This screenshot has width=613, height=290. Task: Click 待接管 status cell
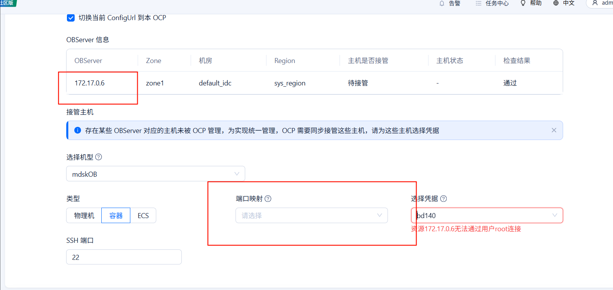[x=358, y=83]
